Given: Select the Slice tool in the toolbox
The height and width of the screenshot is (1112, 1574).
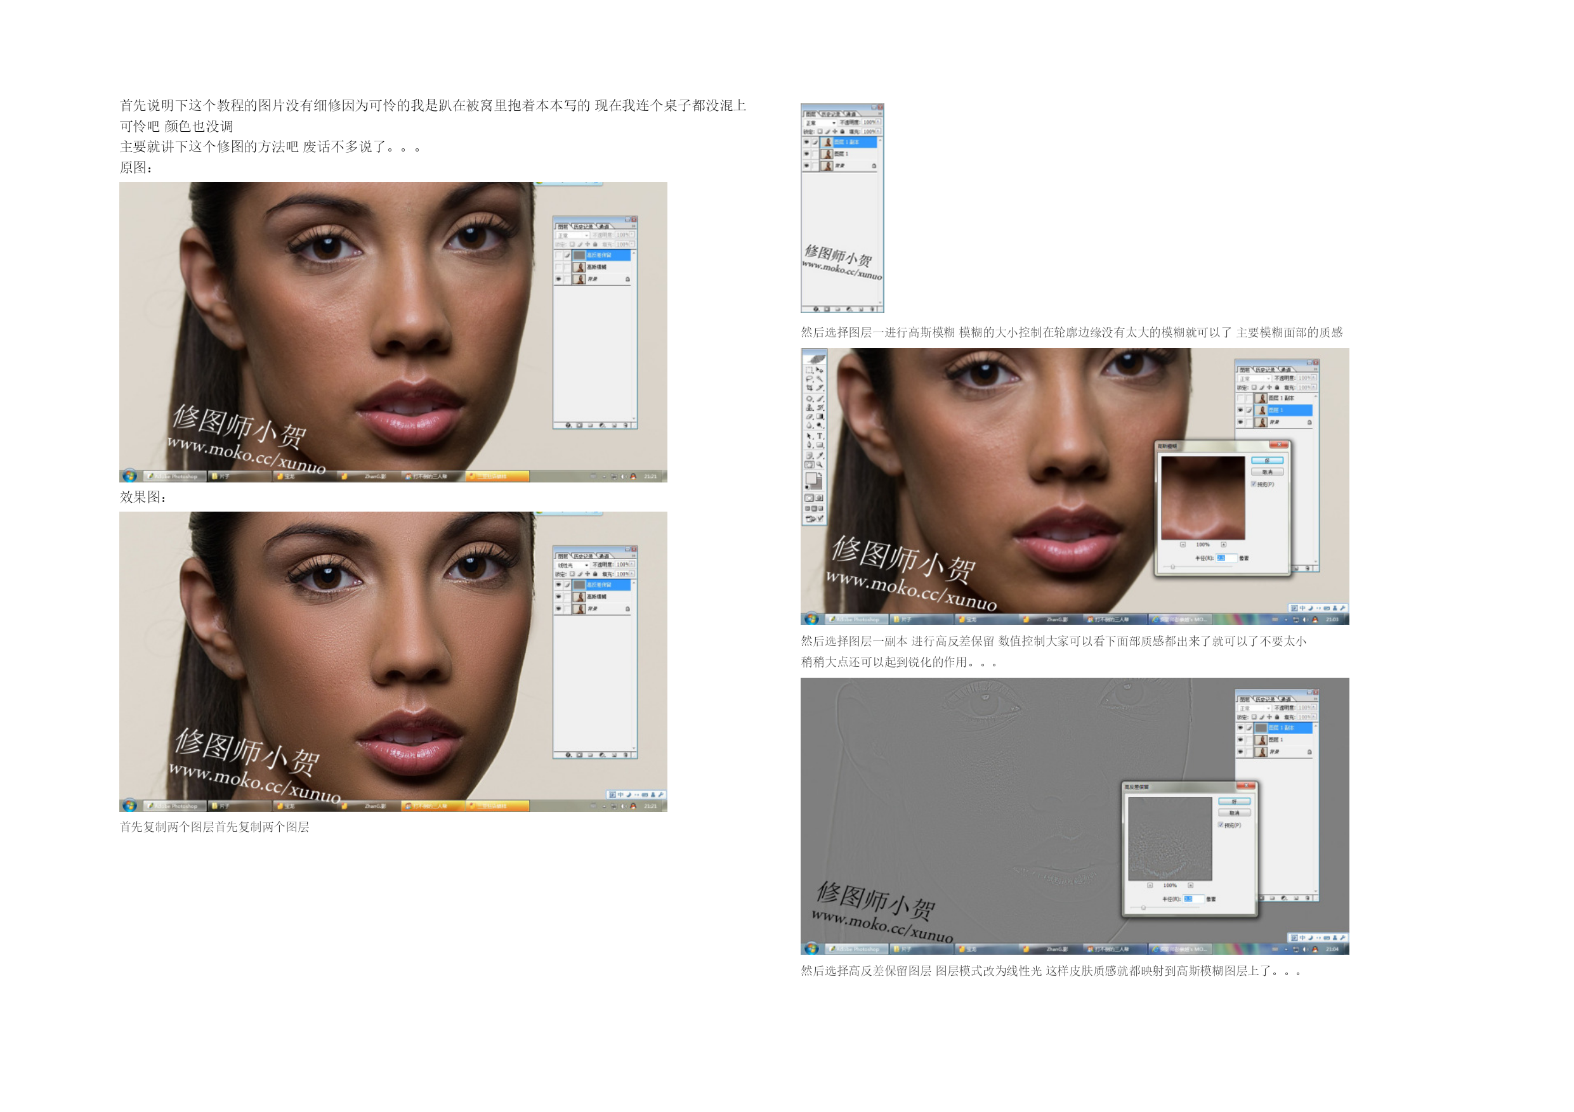Looking at the screenshot, I should pos(820,388).
